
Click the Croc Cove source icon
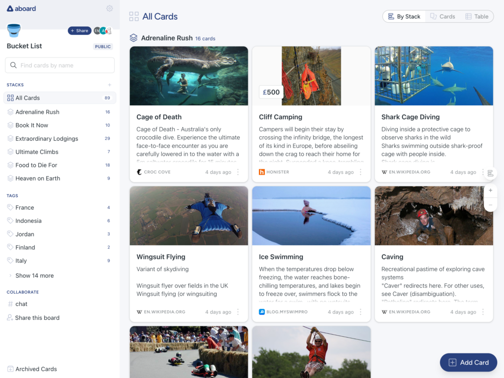139,172
